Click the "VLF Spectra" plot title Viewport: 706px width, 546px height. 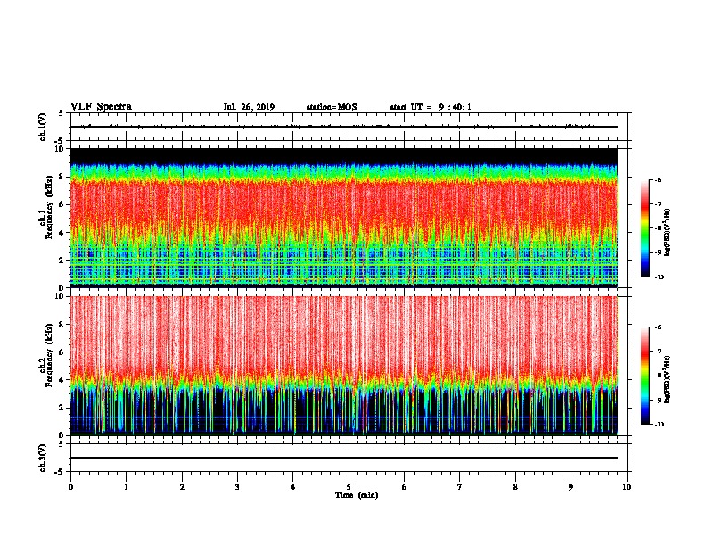(101, 107)
